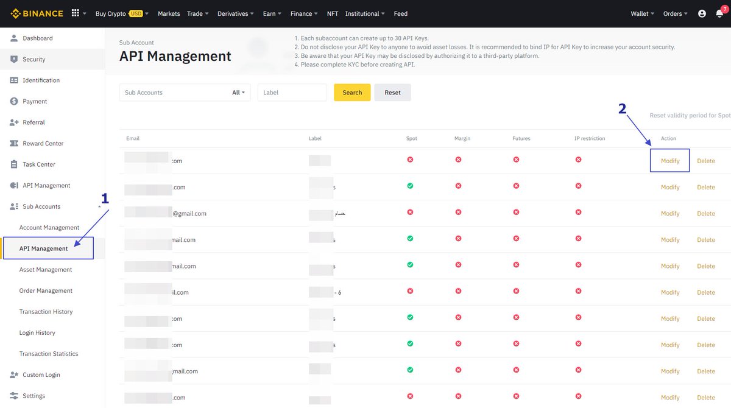Click Delete in the @gmail.com row

[x=706, y=213]
